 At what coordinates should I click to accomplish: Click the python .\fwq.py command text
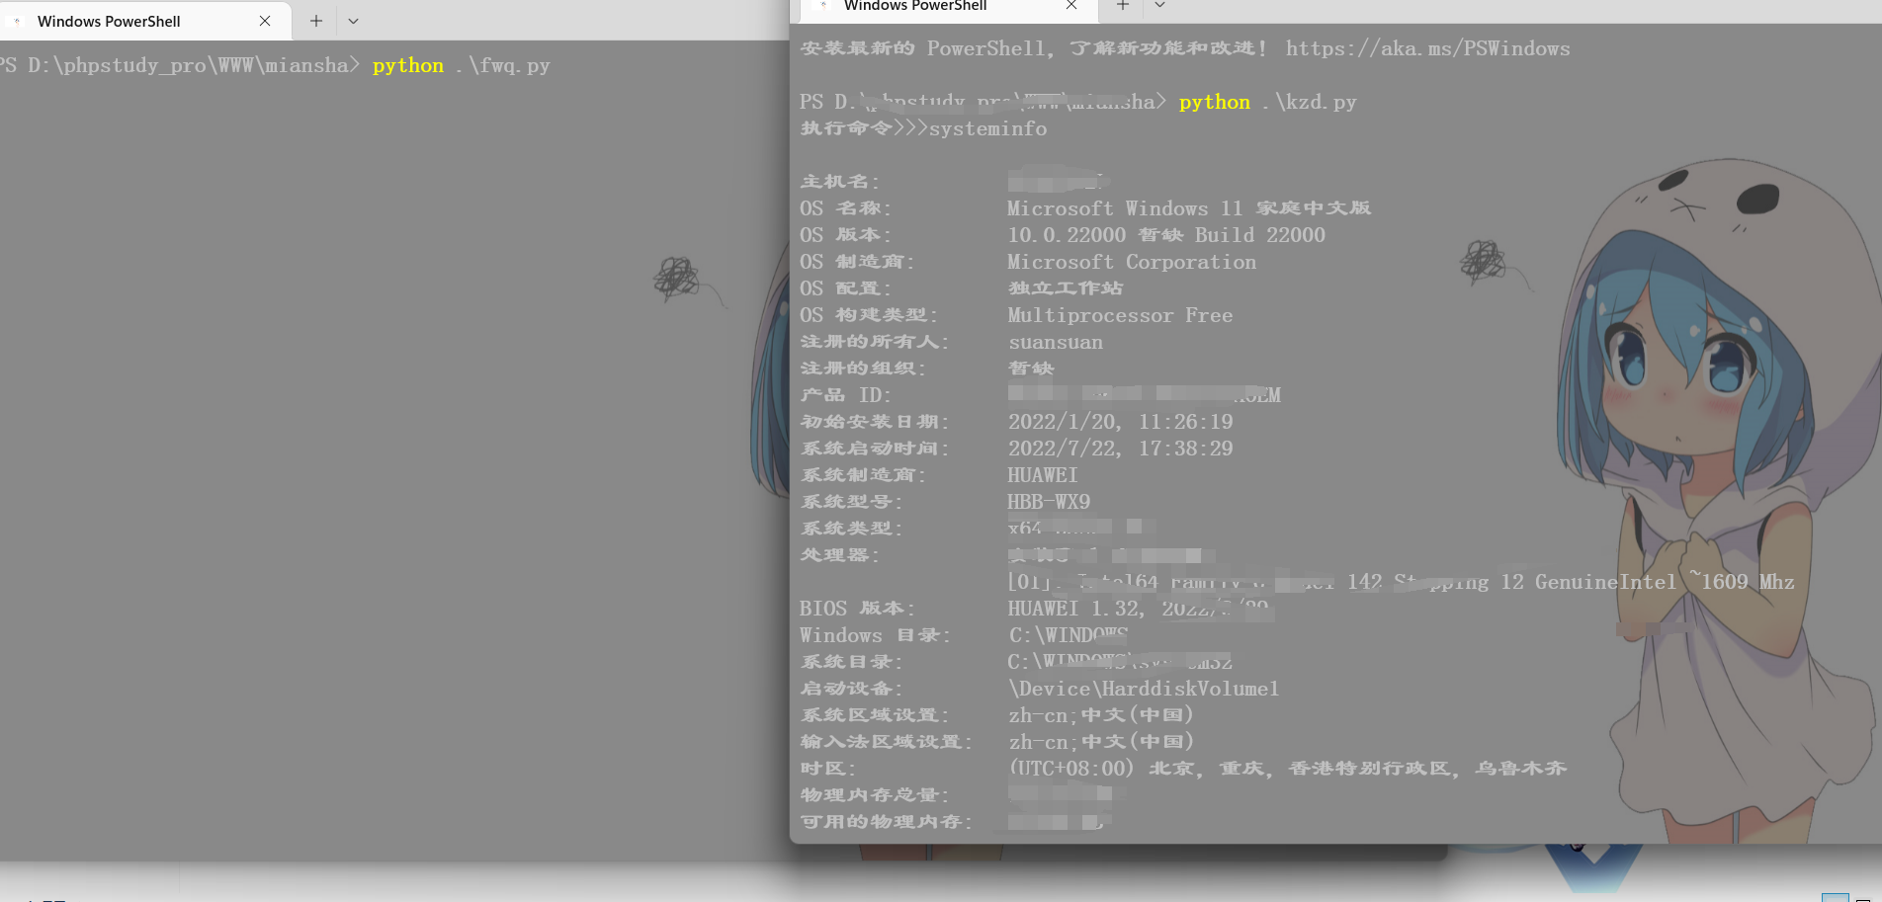[x=461, y=66]
